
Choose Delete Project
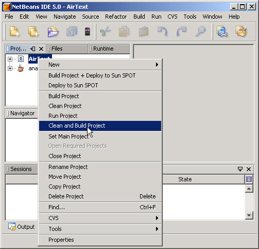(x=100, y=196)
